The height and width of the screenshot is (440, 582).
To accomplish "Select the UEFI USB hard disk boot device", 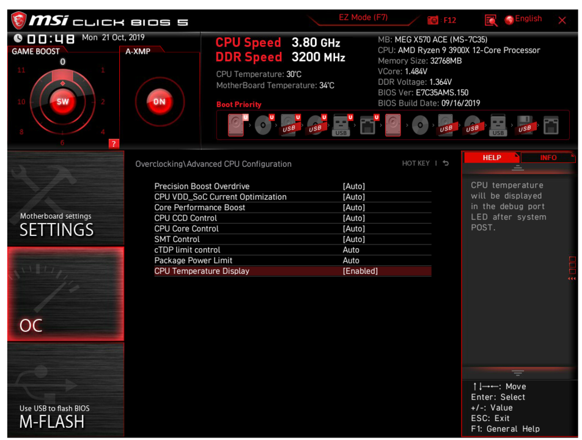I will 290,125.
